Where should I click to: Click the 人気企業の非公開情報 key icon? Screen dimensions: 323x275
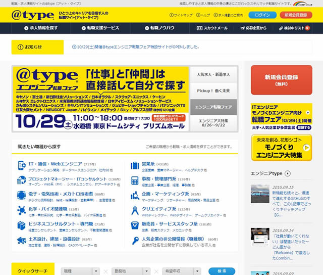tap(135, 241)
